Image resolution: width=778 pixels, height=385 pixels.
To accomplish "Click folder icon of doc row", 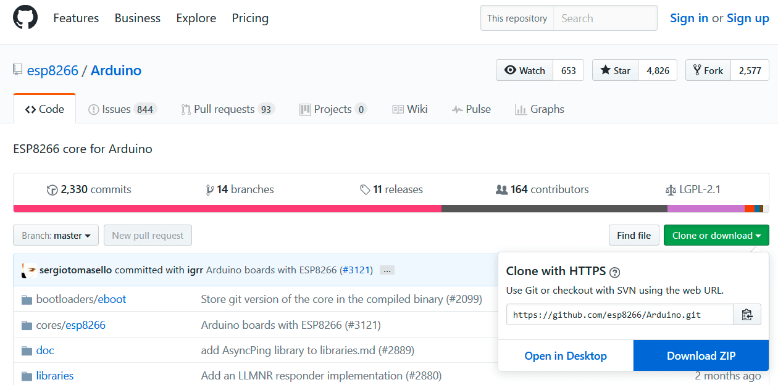I will coord(27,350).
